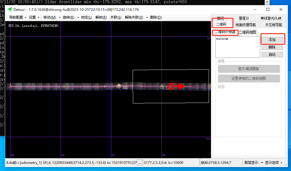Select the 旋转(R) rotate tool
Image resolution: width=291 pixels, height=171 pixels.
[x=68, y=17]
